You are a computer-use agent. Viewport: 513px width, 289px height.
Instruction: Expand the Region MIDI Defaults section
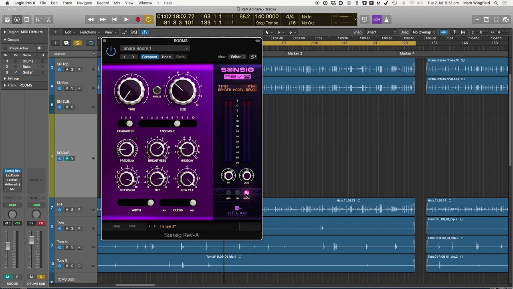click(5, 32)
